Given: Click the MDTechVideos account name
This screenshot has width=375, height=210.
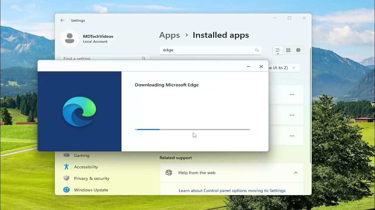Looking at the screenshot, I should pyautogui.click(x=98, y=36).
